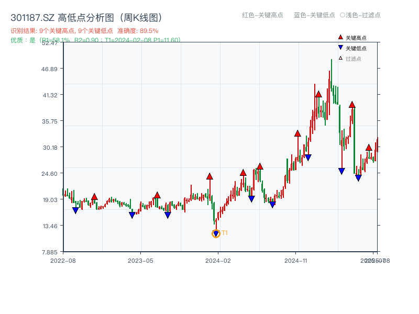Screen dimensions: 419x314
Task: Click the 2023-05 date axis label
Action: (140, 261)
